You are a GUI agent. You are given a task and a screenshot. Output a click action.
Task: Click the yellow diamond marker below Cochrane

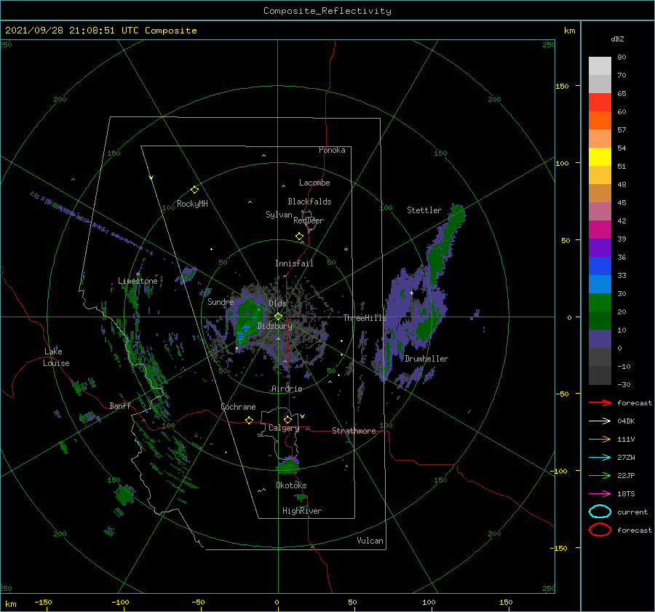(x=249, y=420)
